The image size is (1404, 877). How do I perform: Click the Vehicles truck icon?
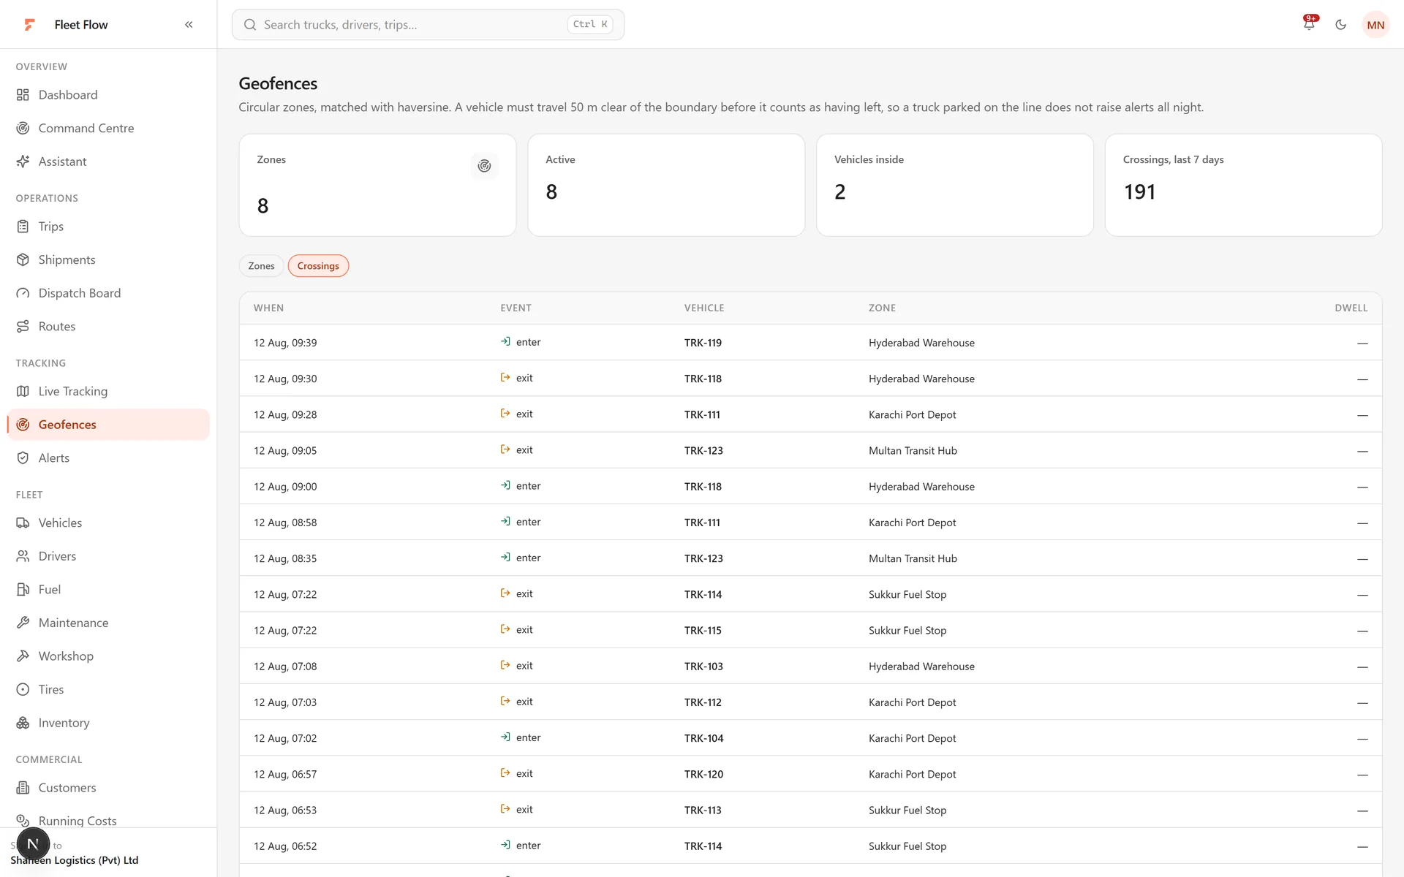coord(23,523)
